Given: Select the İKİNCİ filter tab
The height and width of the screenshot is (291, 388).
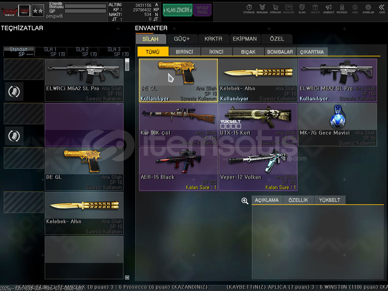Looking at the screenshot, I should tap(216, 52).
